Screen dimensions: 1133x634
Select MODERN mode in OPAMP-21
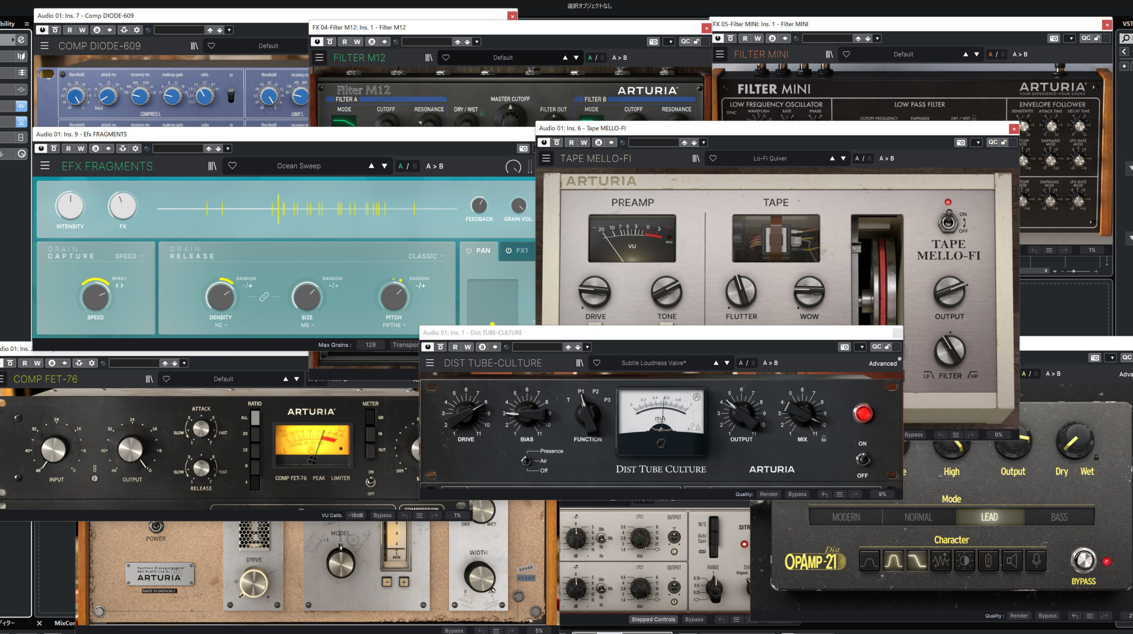click(x=846, y=517)
